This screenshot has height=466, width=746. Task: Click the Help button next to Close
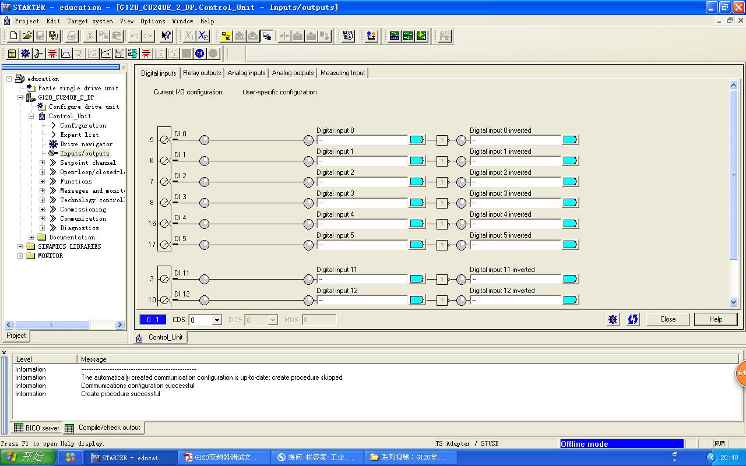(x=716, y=319)
